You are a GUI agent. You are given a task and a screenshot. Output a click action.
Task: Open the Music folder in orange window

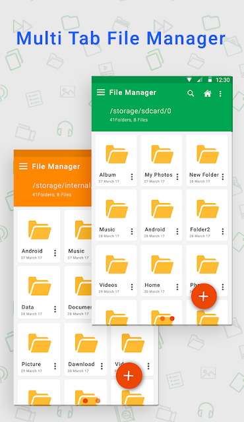point(78,236)
